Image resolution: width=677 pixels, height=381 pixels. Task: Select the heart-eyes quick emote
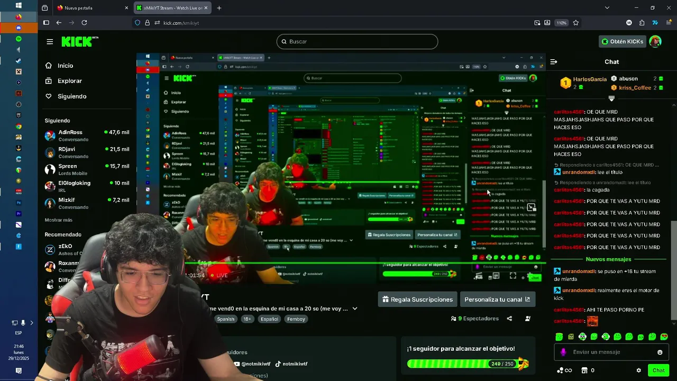coord(664,337)
